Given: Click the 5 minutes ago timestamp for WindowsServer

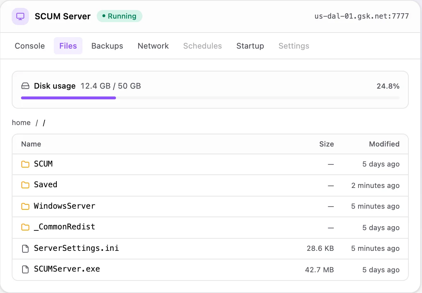Looking at the screenshot, I should pyautogui.click(x=375, y=206).
